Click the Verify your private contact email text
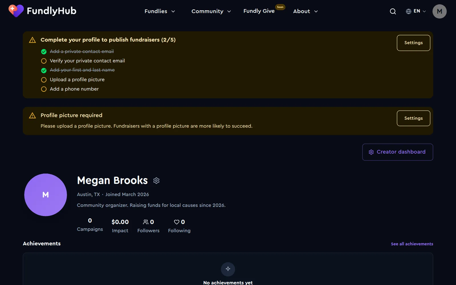The height and width of the screenshot is (285, 456). 87,61
